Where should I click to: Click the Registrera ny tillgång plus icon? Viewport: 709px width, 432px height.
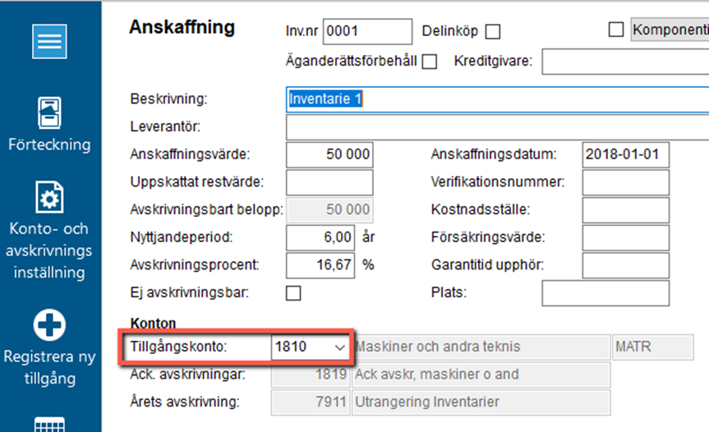tap(49, 325)
